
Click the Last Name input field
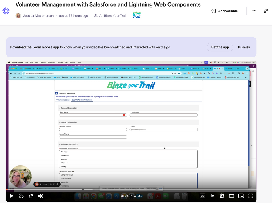click(x=163, y=115)
